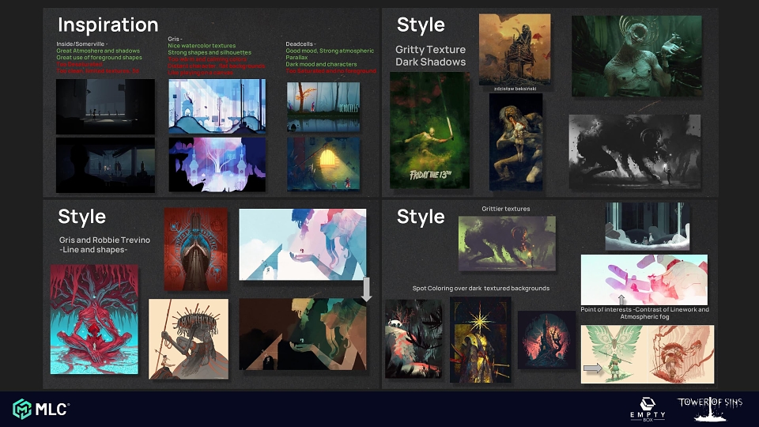The image size is (759, 427).
Task: Select 'Good mood, Strong atmospheric' line
Action: (330, 51)
